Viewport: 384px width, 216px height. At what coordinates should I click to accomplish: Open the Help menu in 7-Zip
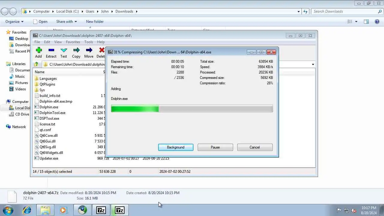(101, 42)
